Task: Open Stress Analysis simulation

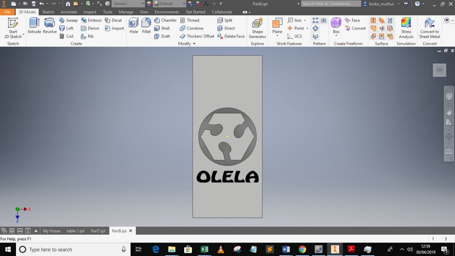Action: click(x=406, y=28)
